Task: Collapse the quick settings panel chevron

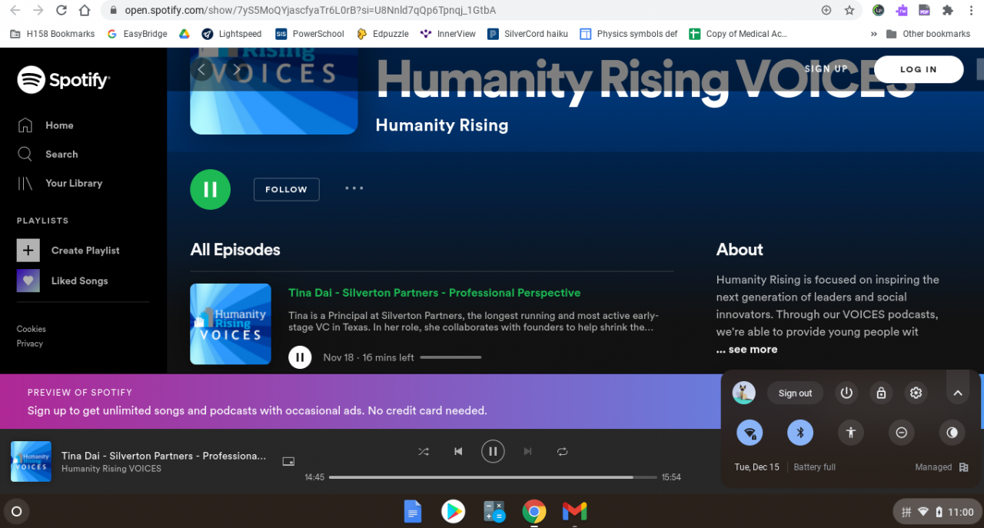Action: [958, 393]
